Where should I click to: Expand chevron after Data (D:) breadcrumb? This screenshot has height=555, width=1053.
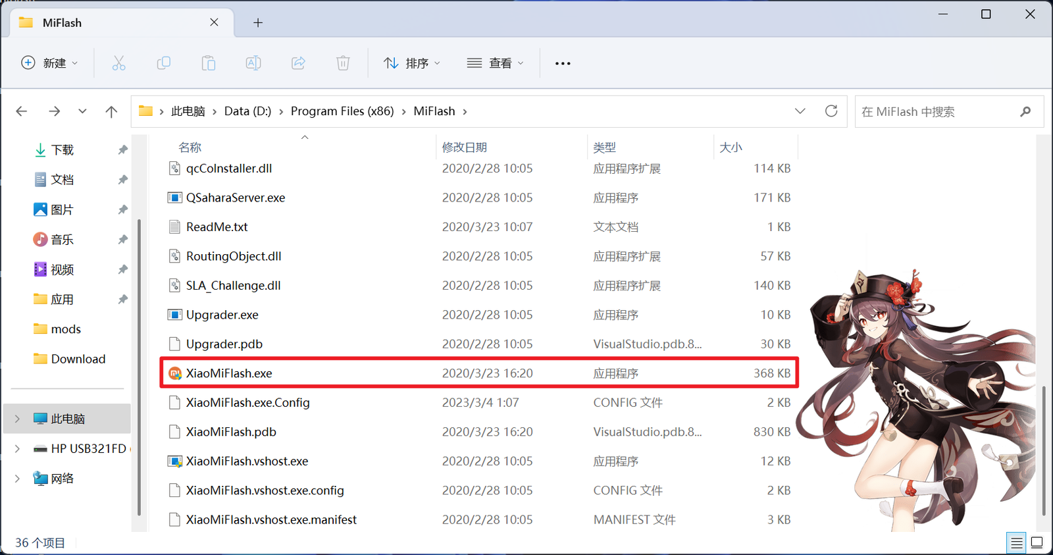[x=281, y=112]
